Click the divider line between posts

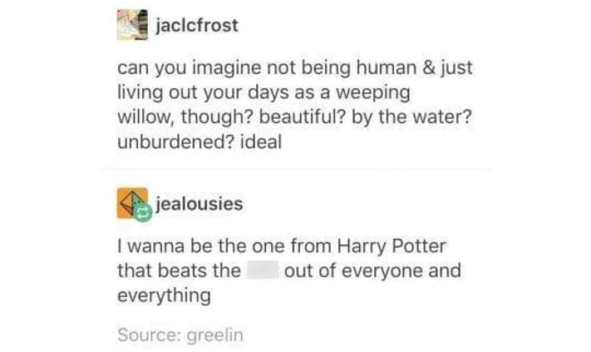(295, 168)
